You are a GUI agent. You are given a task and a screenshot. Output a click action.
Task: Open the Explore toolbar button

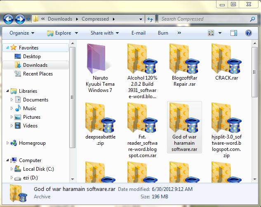(x=59, y=33)
